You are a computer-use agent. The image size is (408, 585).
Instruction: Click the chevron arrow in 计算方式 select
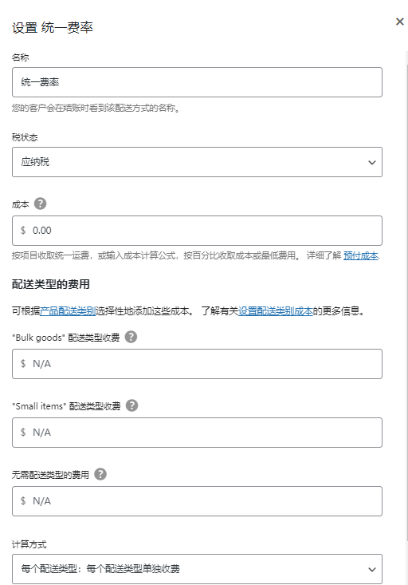click(372, 569)
